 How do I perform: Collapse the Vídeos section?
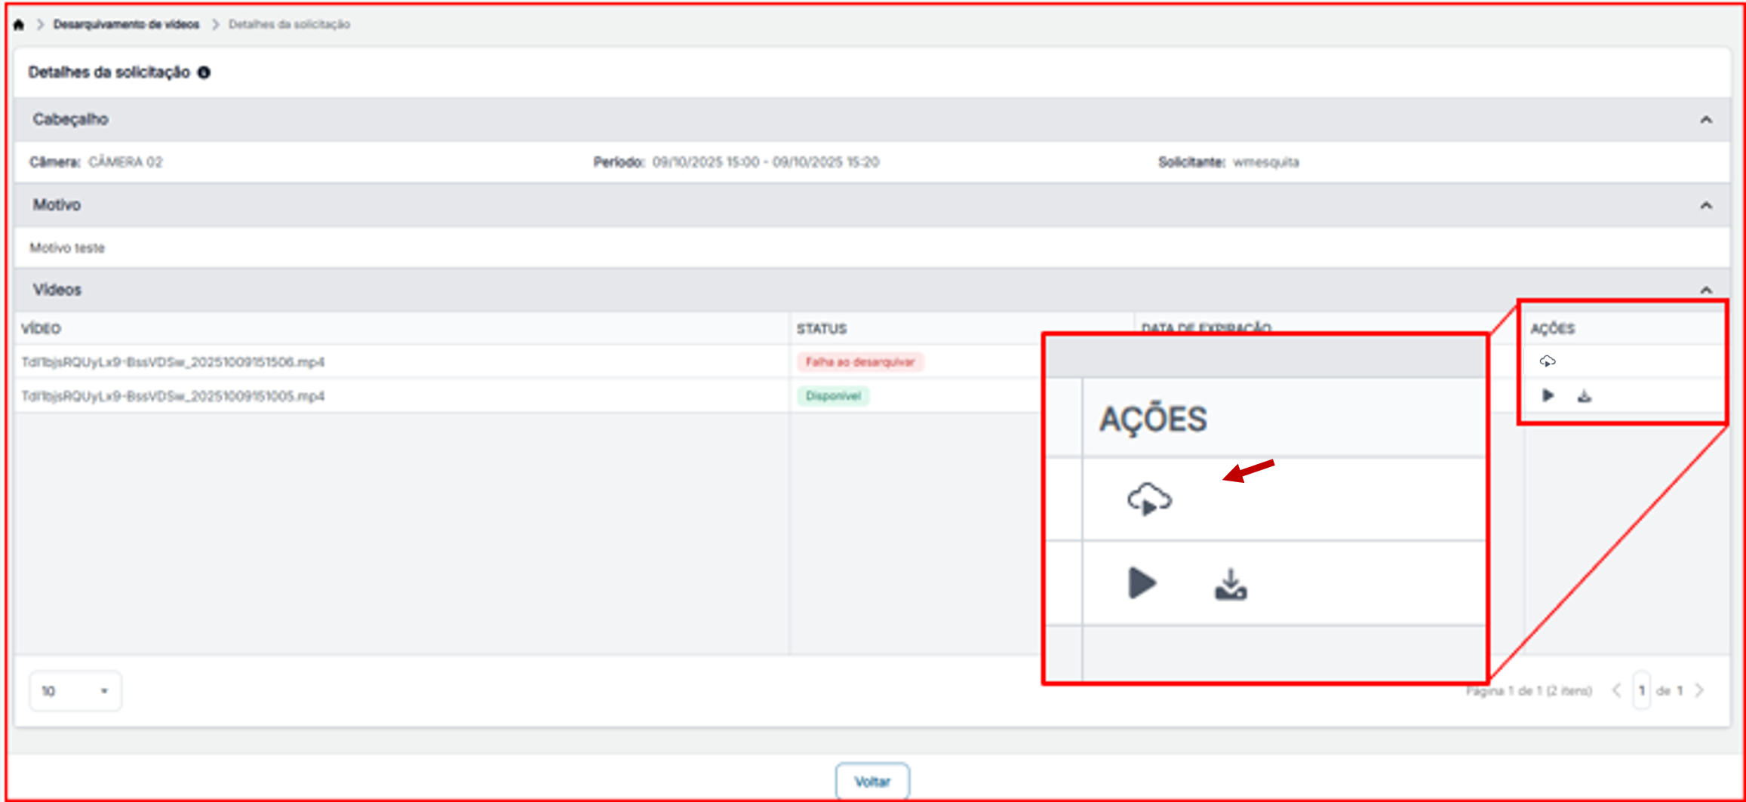click(1706, 290)
